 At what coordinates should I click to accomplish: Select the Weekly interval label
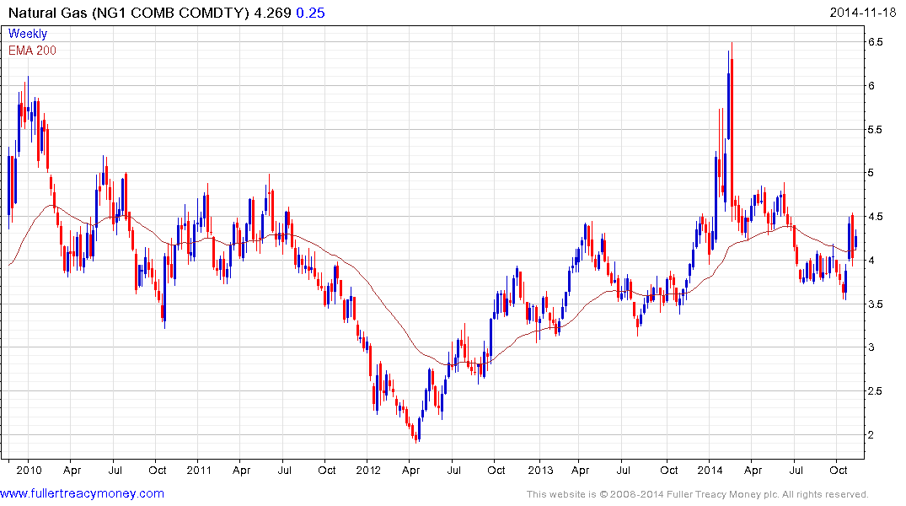[28, 35]
